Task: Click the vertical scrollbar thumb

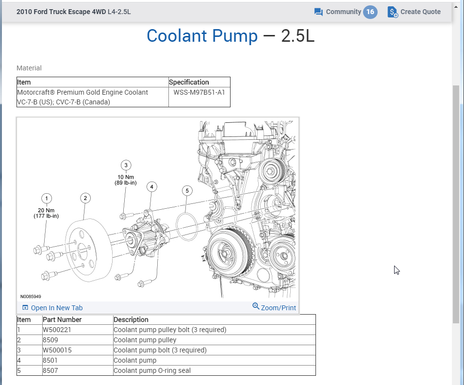Action: (456, 204)
